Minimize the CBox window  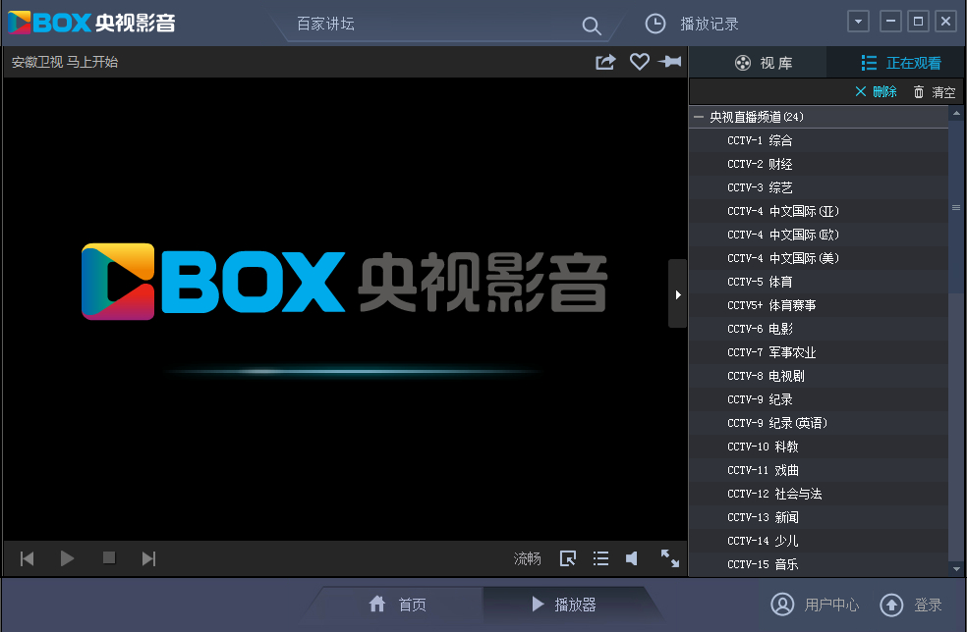890,22
